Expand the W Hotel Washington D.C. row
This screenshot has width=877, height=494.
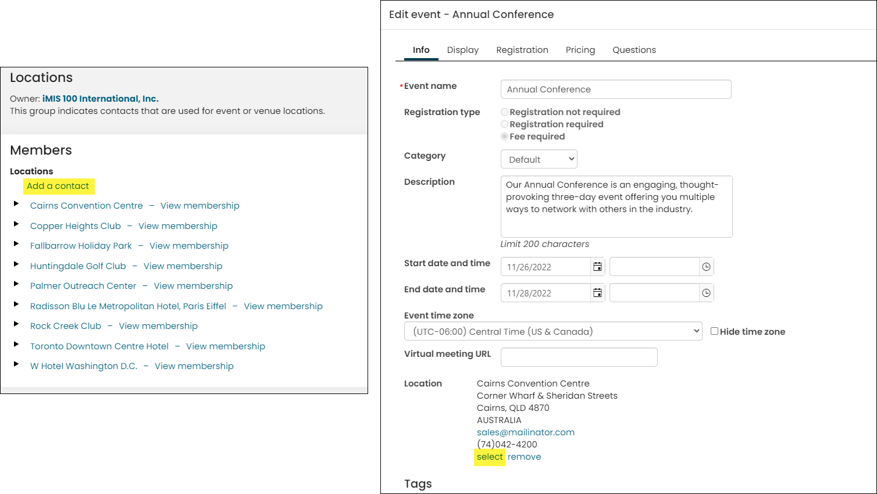tap(16, 364)
